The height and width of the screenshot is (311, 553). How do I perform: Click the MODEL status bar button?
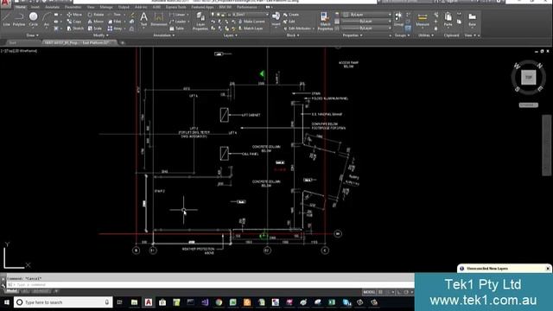point(369,292)
